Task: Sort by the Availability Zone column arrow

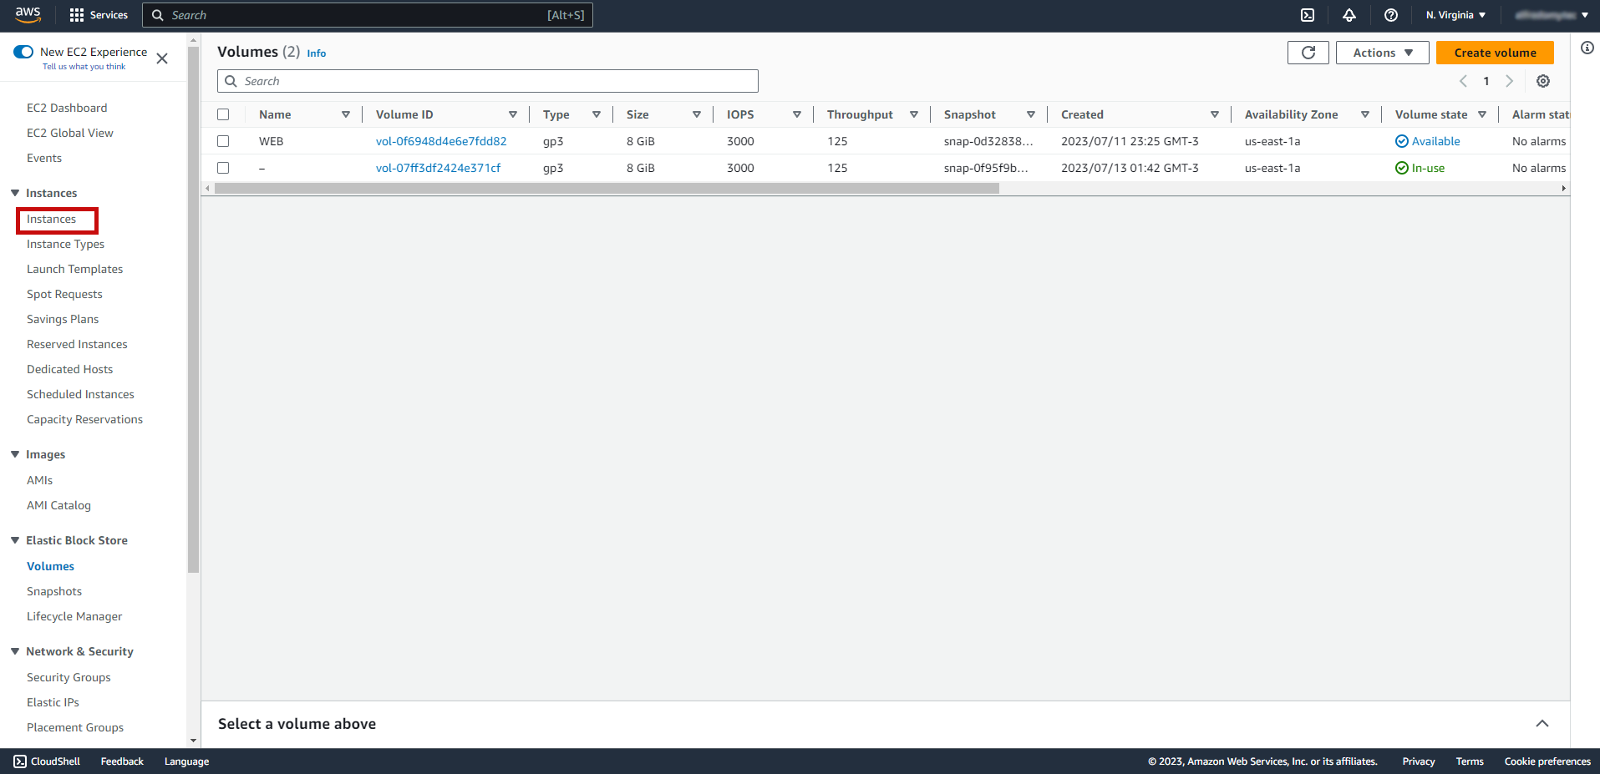Action: coord(1365,114)
